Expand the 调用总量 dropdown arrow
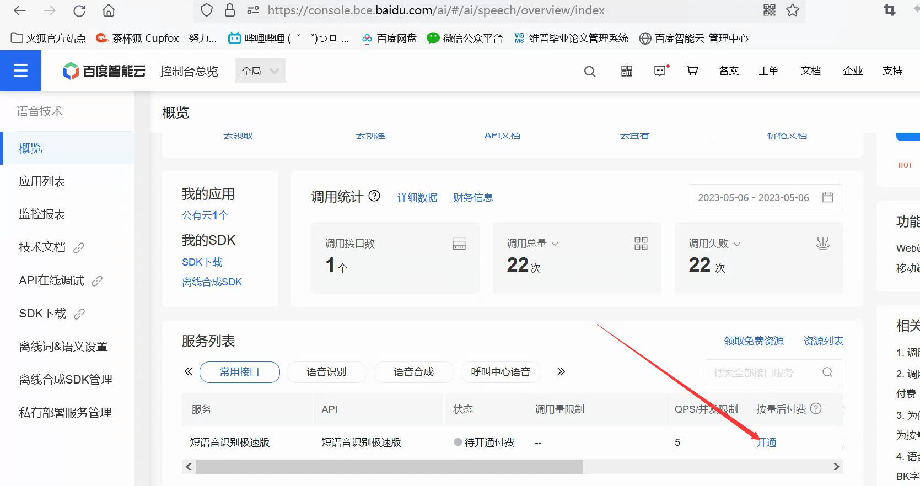Viewport: 920px width, 486px height. [555, 244]
